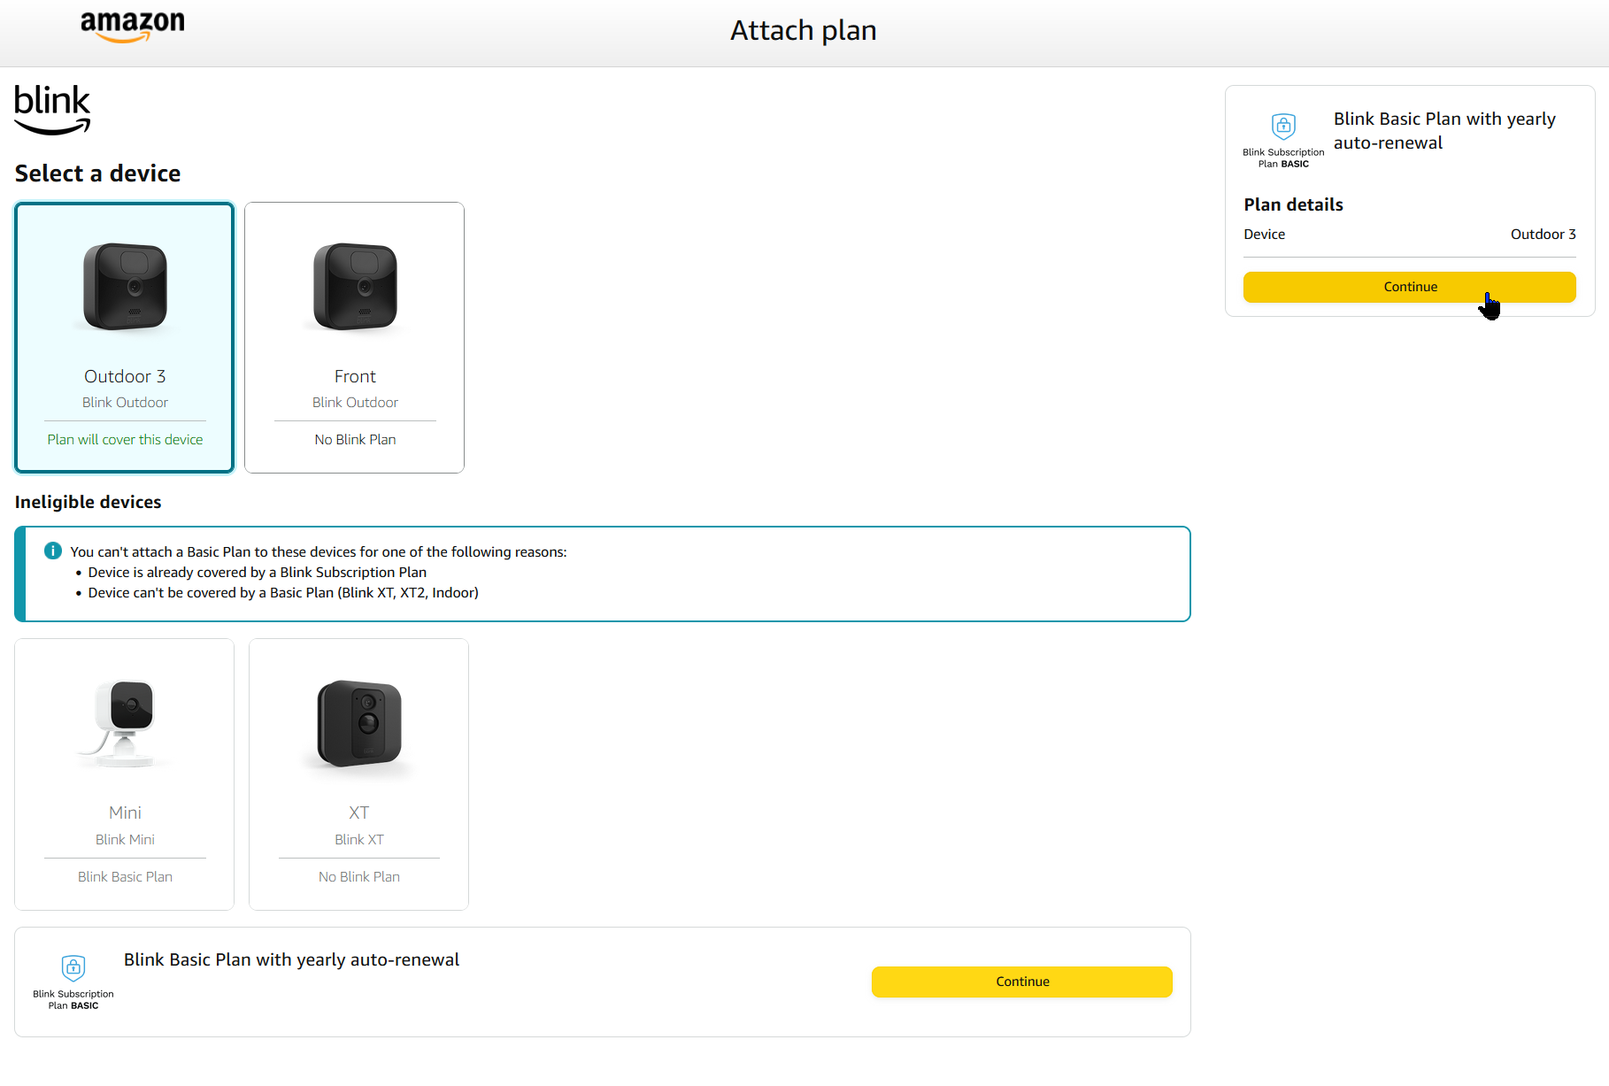Click 'Plan will cover this device' text

(125, 439)
